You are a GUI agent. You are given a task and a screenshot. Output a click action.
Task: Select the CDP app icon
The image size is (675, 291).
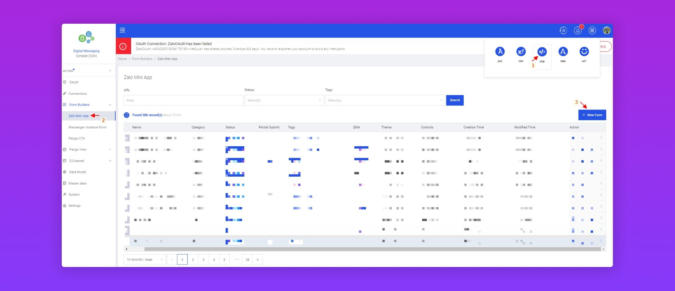coord(521,52)
